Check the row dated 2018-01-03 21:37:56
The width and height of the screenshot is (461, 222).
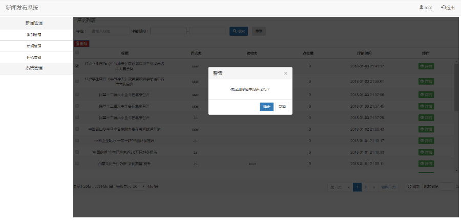(77, 94)
